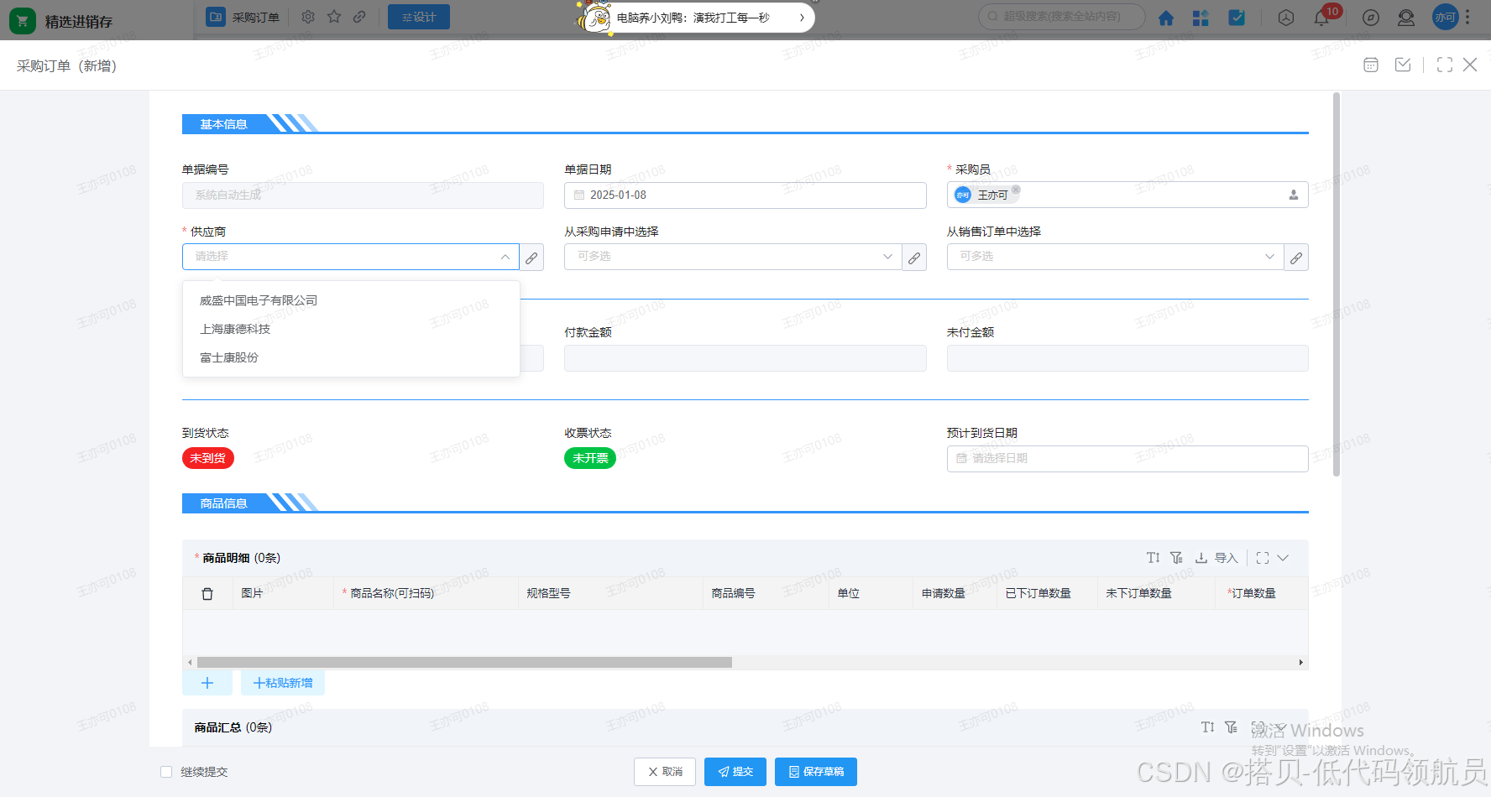This screenshot has height=797, width=1491.
Task: Click 保存草稿 to save draft
Action: pos(815,772)
